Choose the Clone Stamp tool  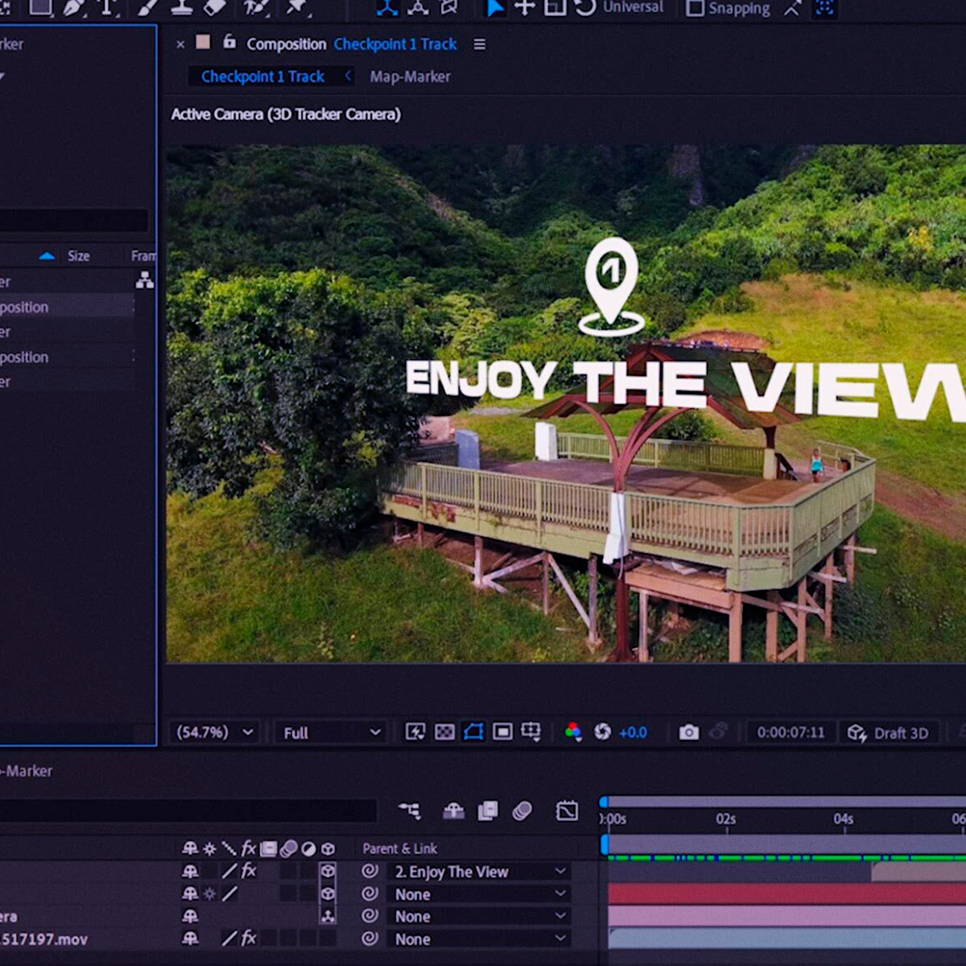click(x=181, y=7)
